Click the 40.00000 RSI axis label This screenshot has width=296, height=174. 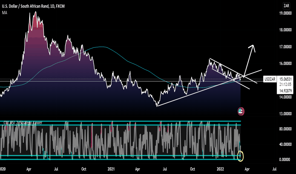pyautogui.click(x=286, y=145)
